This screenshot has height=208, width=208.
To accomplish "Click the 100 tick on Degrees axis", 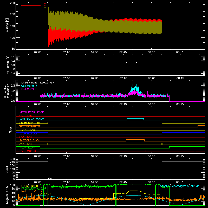I will click(x=12, y=185).
